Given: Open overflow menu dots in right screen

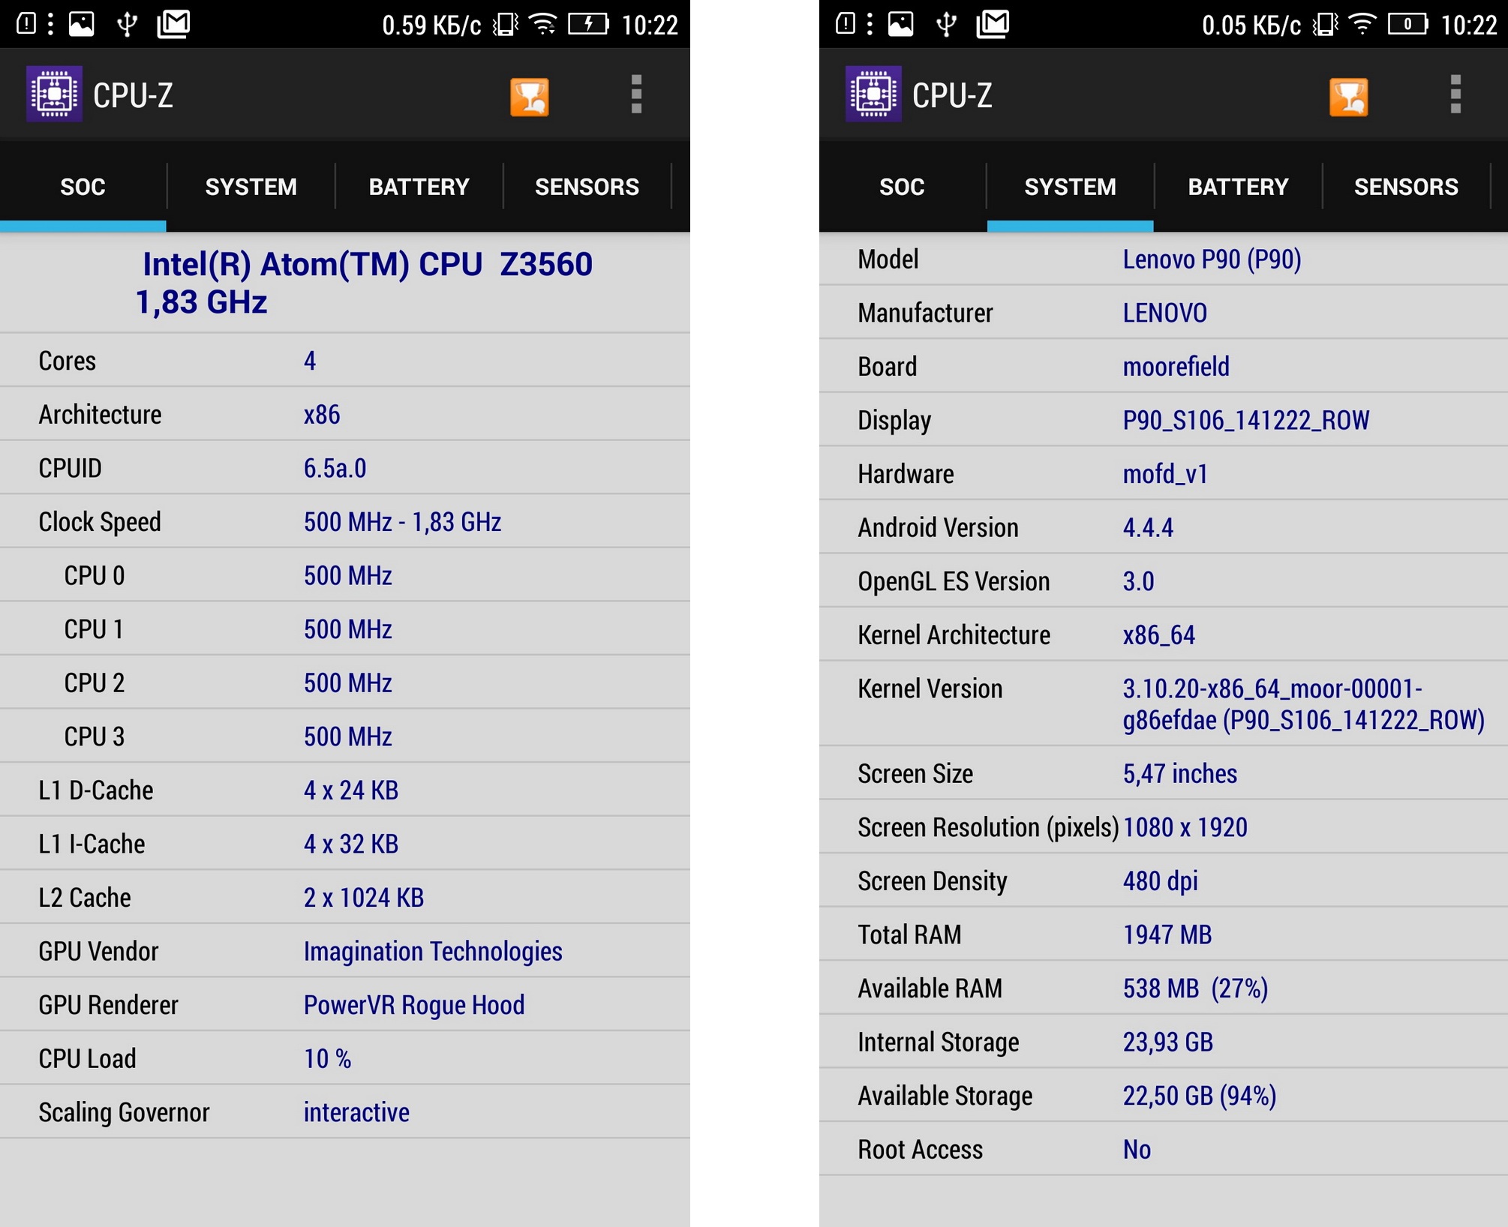Looking at the screenshot, I should 1455,94.
